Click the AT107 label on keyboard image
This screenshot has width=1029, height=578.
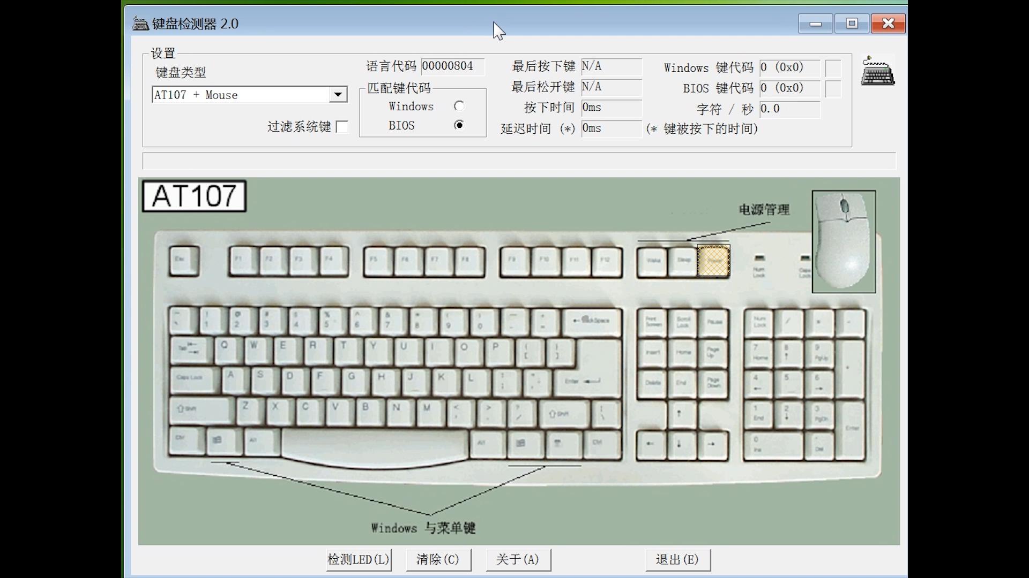[194, 196]
